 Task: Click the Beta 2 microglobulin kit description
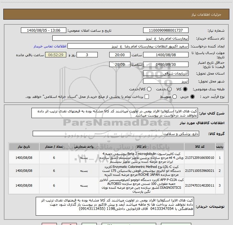142,158
